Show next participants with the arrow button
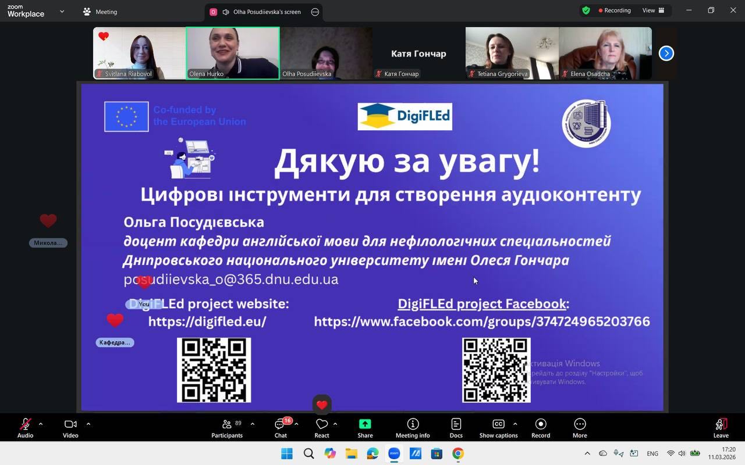Viewport: 745px width, 465px height. [x=666, y=53]
